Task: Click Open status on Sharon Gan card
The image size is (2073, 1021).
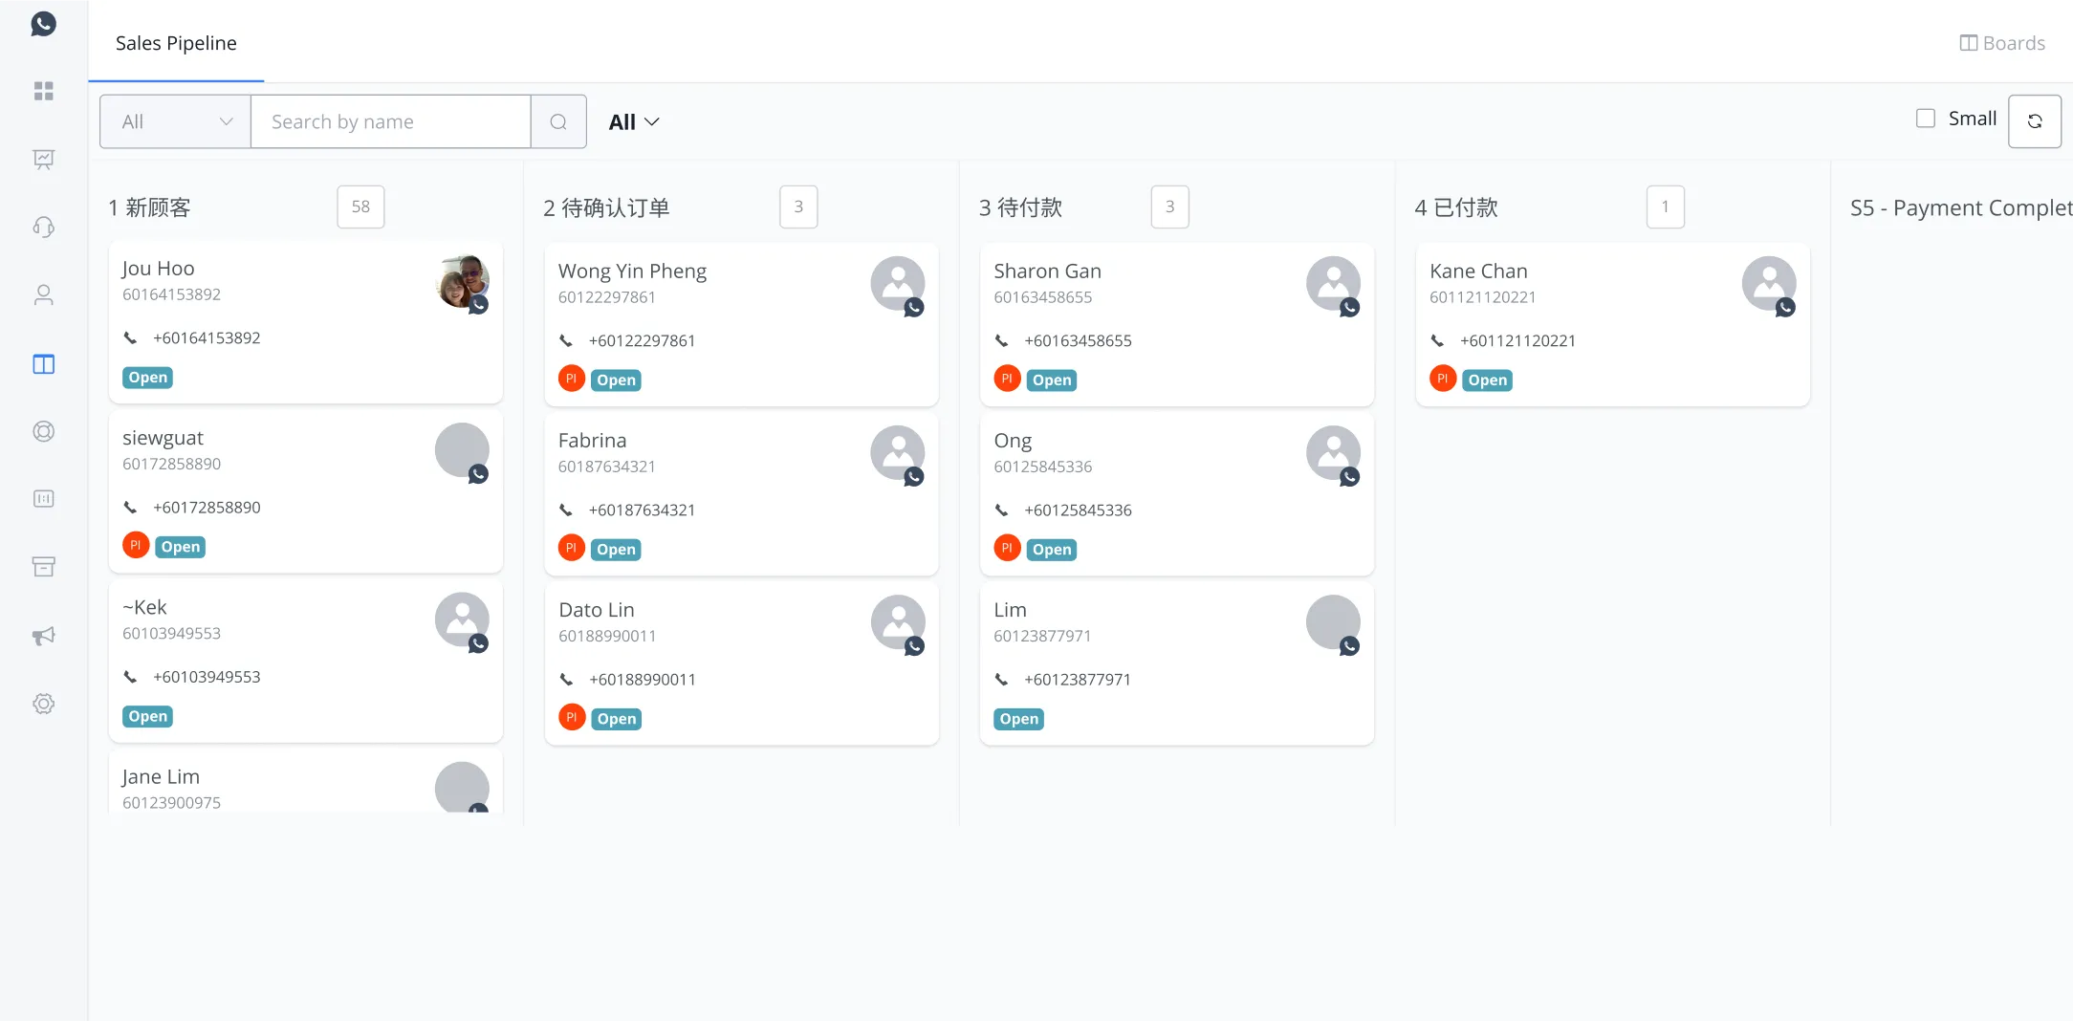Action: (x=1052, y=380)
